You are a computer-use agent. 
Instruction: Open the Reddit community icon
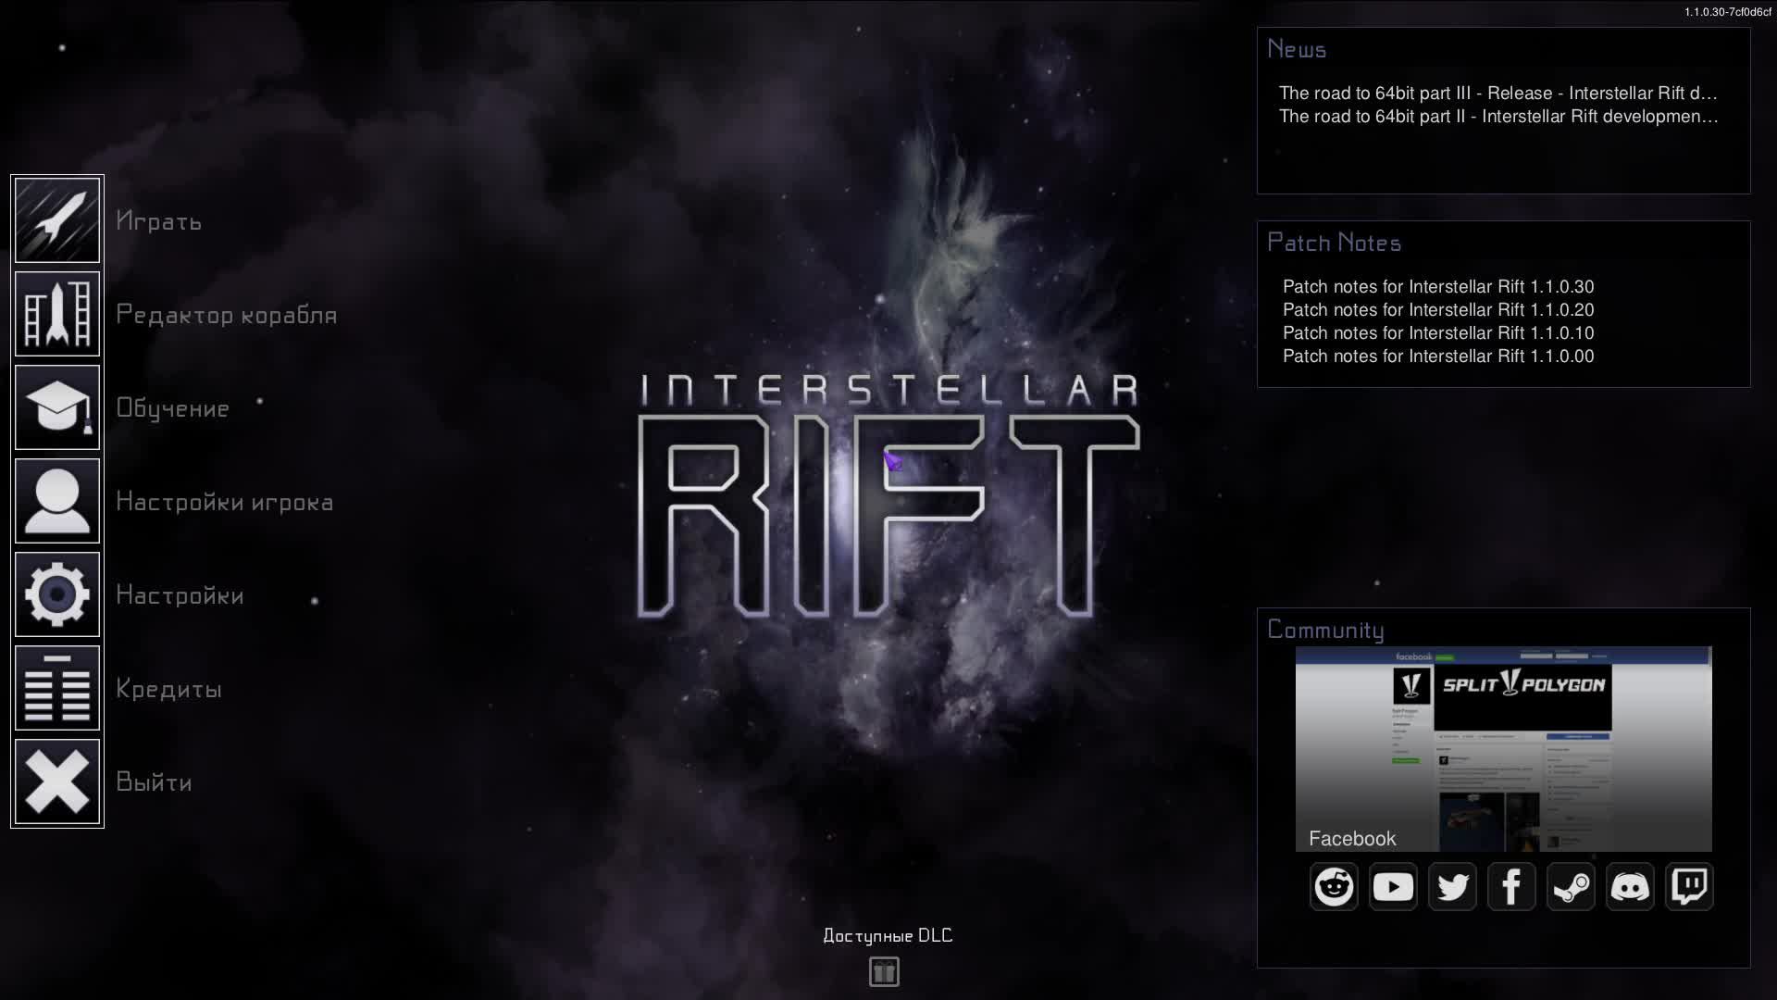pyautogui.click(x=1334, y=887)
